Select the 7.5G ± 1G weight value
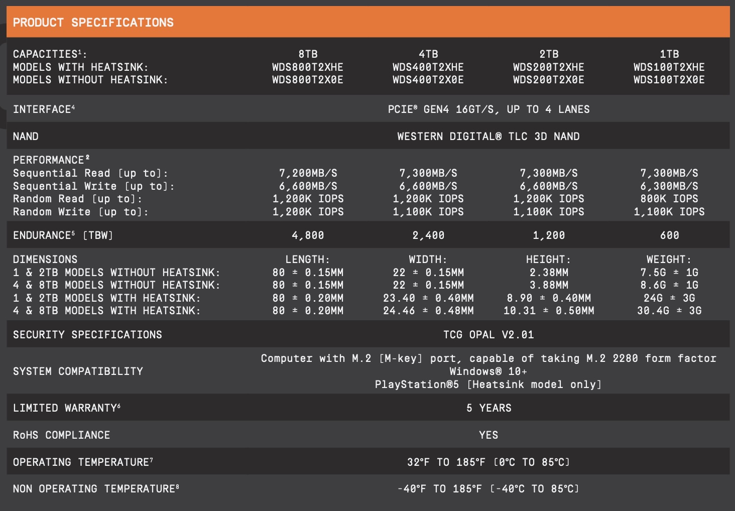 (669, 273)
